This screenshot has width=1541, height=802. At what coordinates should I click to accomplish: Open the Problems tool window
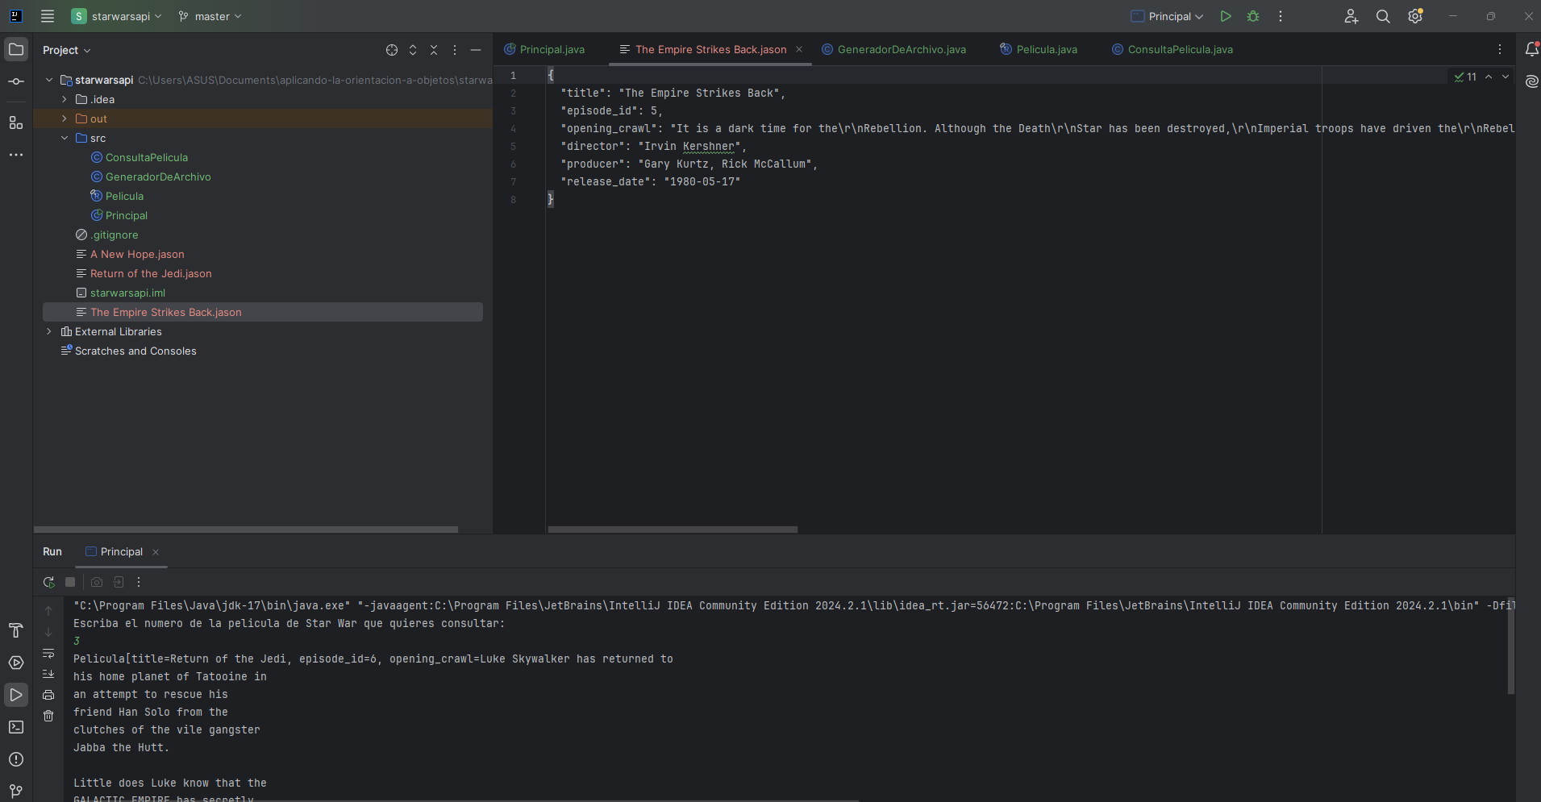16,759
